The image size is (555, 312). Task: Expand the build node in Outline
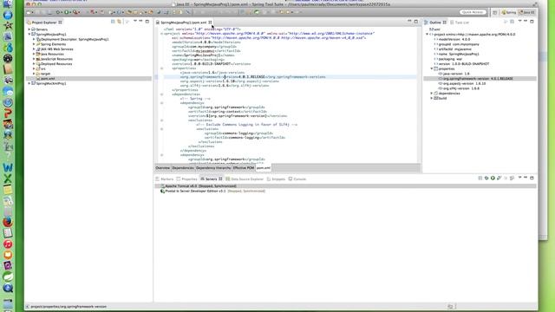coord(432,98)
